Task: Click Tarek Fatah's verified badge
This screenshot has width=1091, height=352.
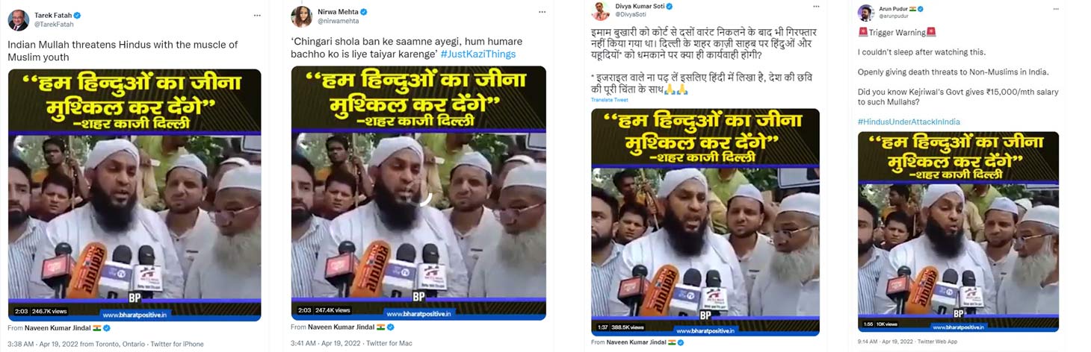Action: pyautogui.click(x=77, y=15)
